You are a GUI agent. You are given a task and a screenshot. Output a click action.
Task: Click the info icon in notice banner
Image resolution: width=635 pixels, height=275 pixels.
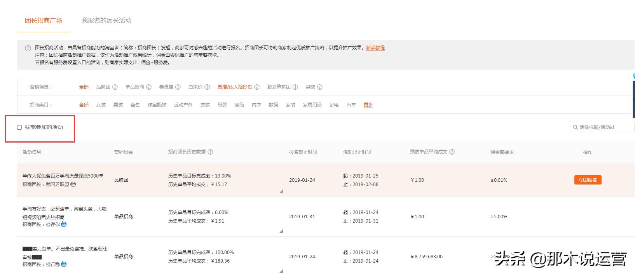point(28,49)
